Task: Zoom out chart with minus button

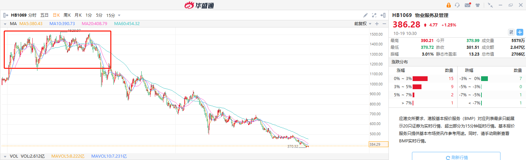Action: (x=384, y=24)
